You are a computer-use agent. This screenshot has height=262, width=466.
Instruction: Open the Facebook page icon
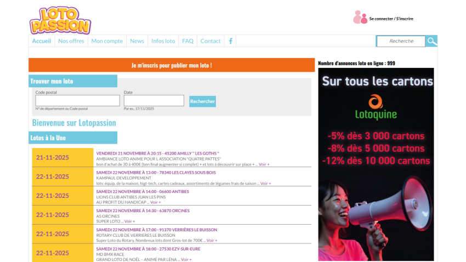point(230,41)
